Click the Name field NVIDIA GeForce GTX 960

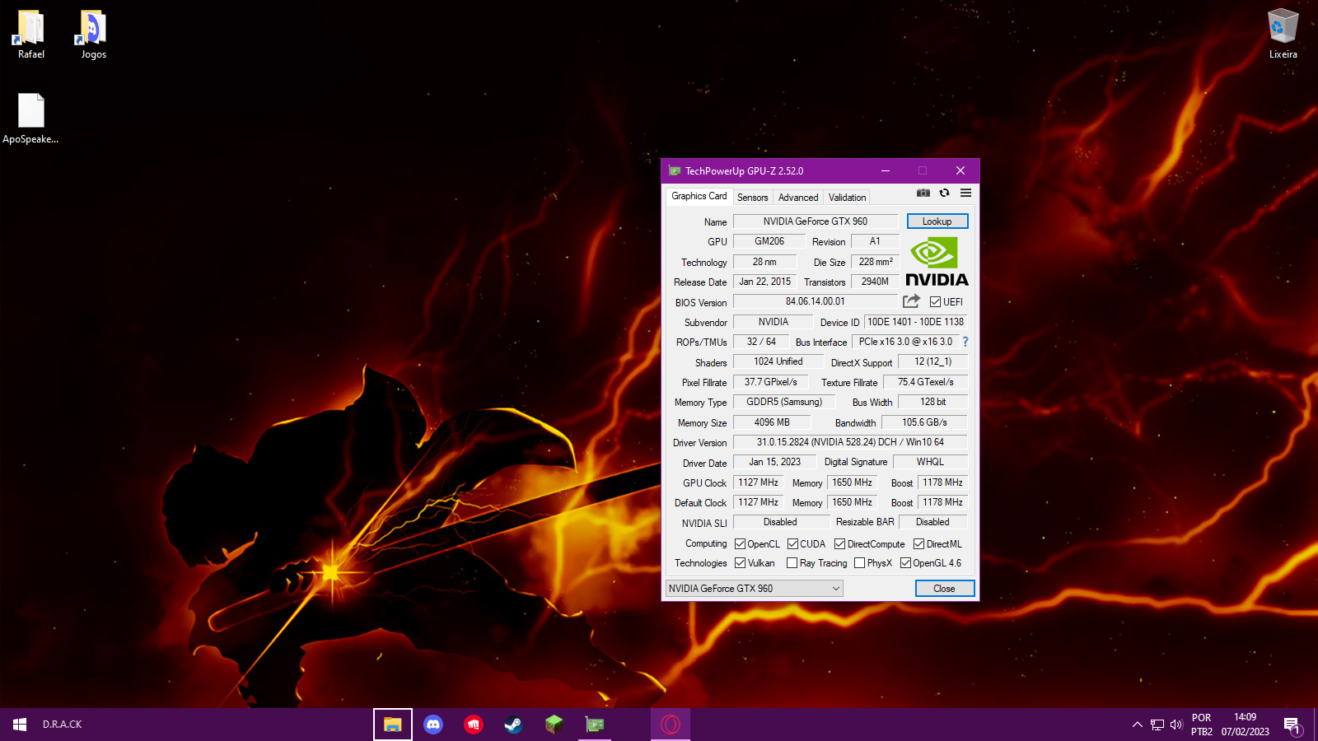(x=816, y=221)
